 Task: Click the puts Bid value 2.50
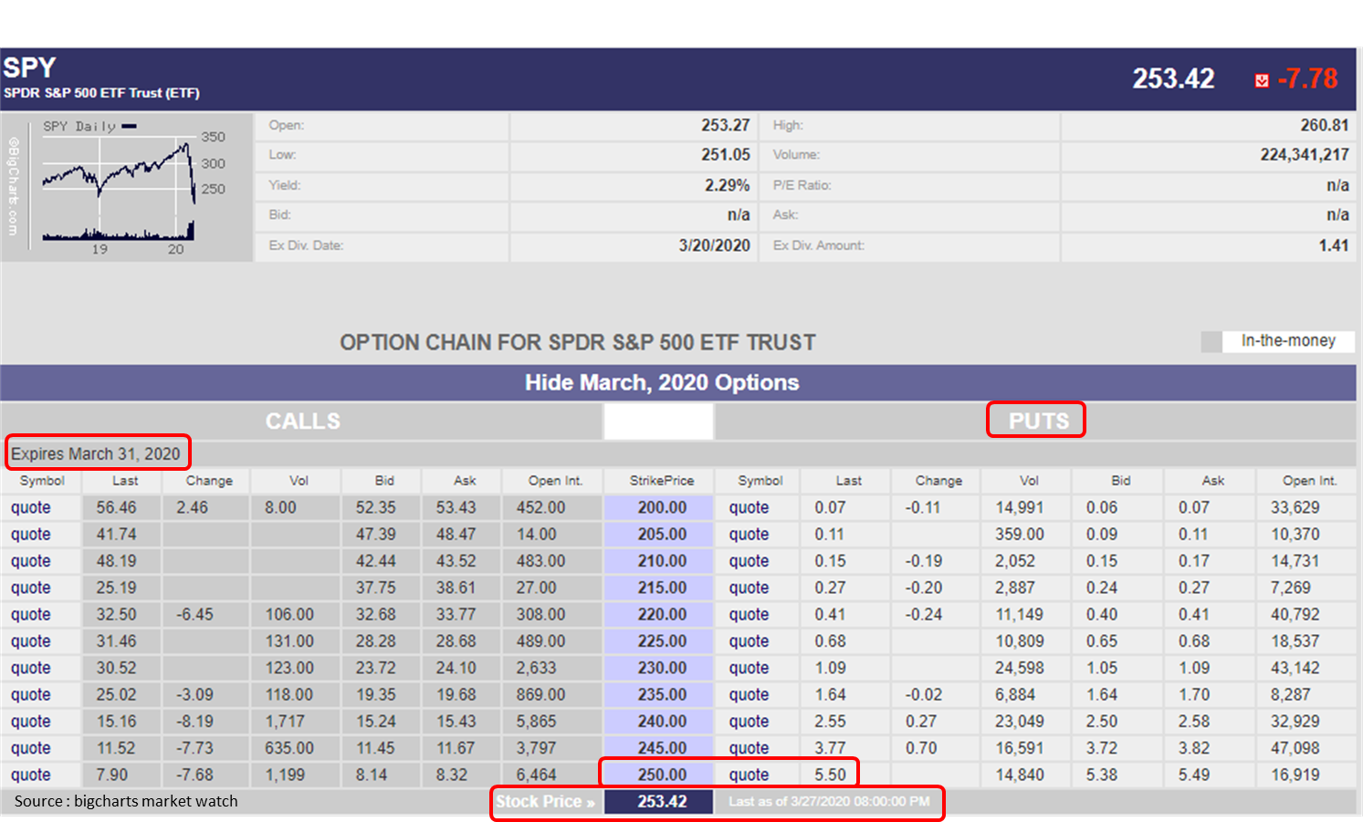tap(1102, 722)
